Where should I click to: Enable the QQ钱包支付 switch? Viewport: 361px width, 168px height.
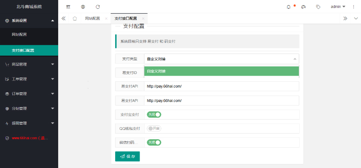click(154, 128)
